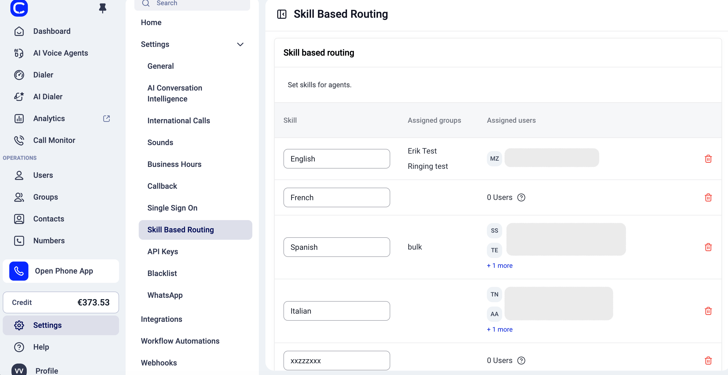
Task: Collapse the Settings submenu chevron
Action: [x=240, y=44]
